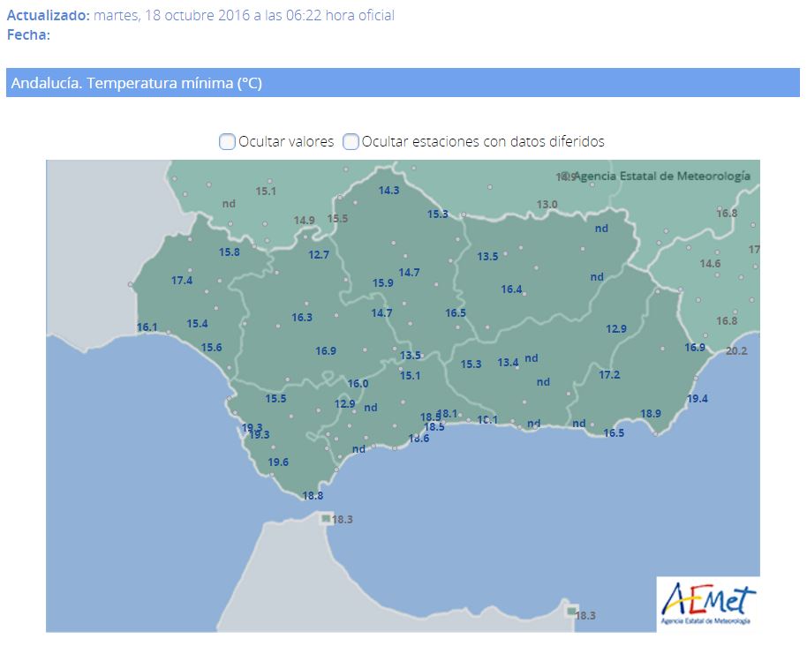Click the 13.0 station north of Andalucía
The image size is (807, 646).
(547, 205)
